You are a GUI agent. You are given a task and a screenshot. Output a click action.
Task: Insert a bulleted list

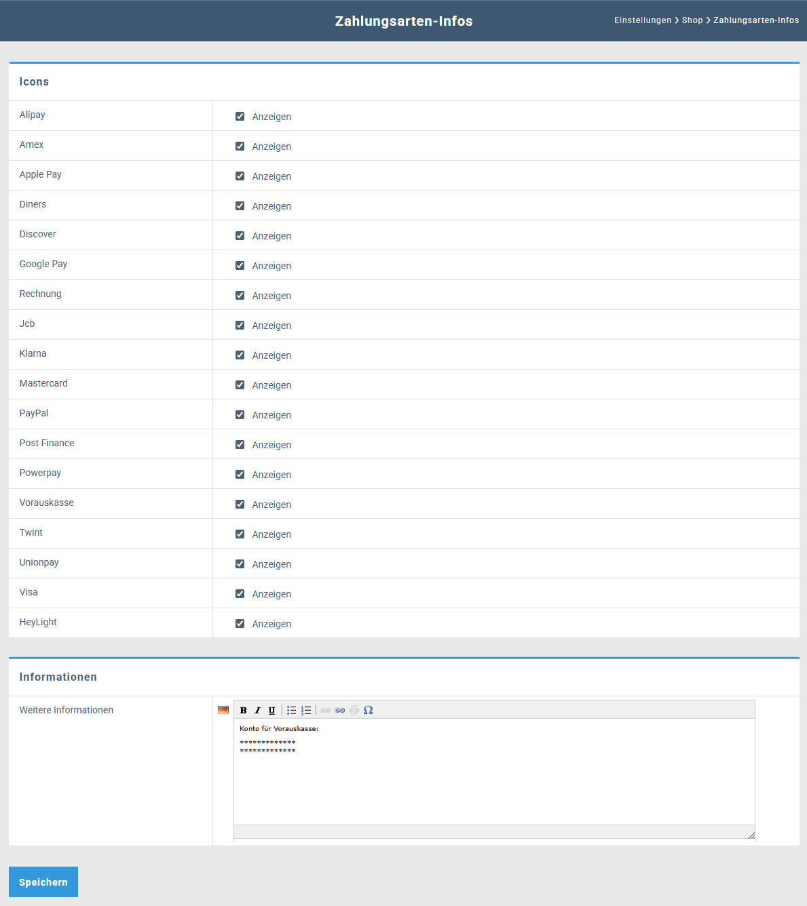pyautogui.click(x=291, y=710)
